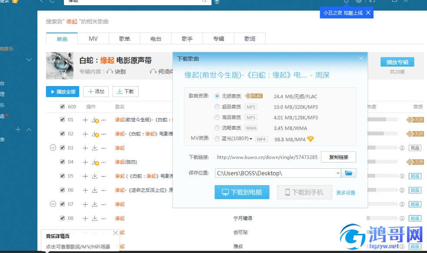The width and height of the screenshot is (427, 253).
Task: Switch to the 单曲 tab
Action: 62,39
